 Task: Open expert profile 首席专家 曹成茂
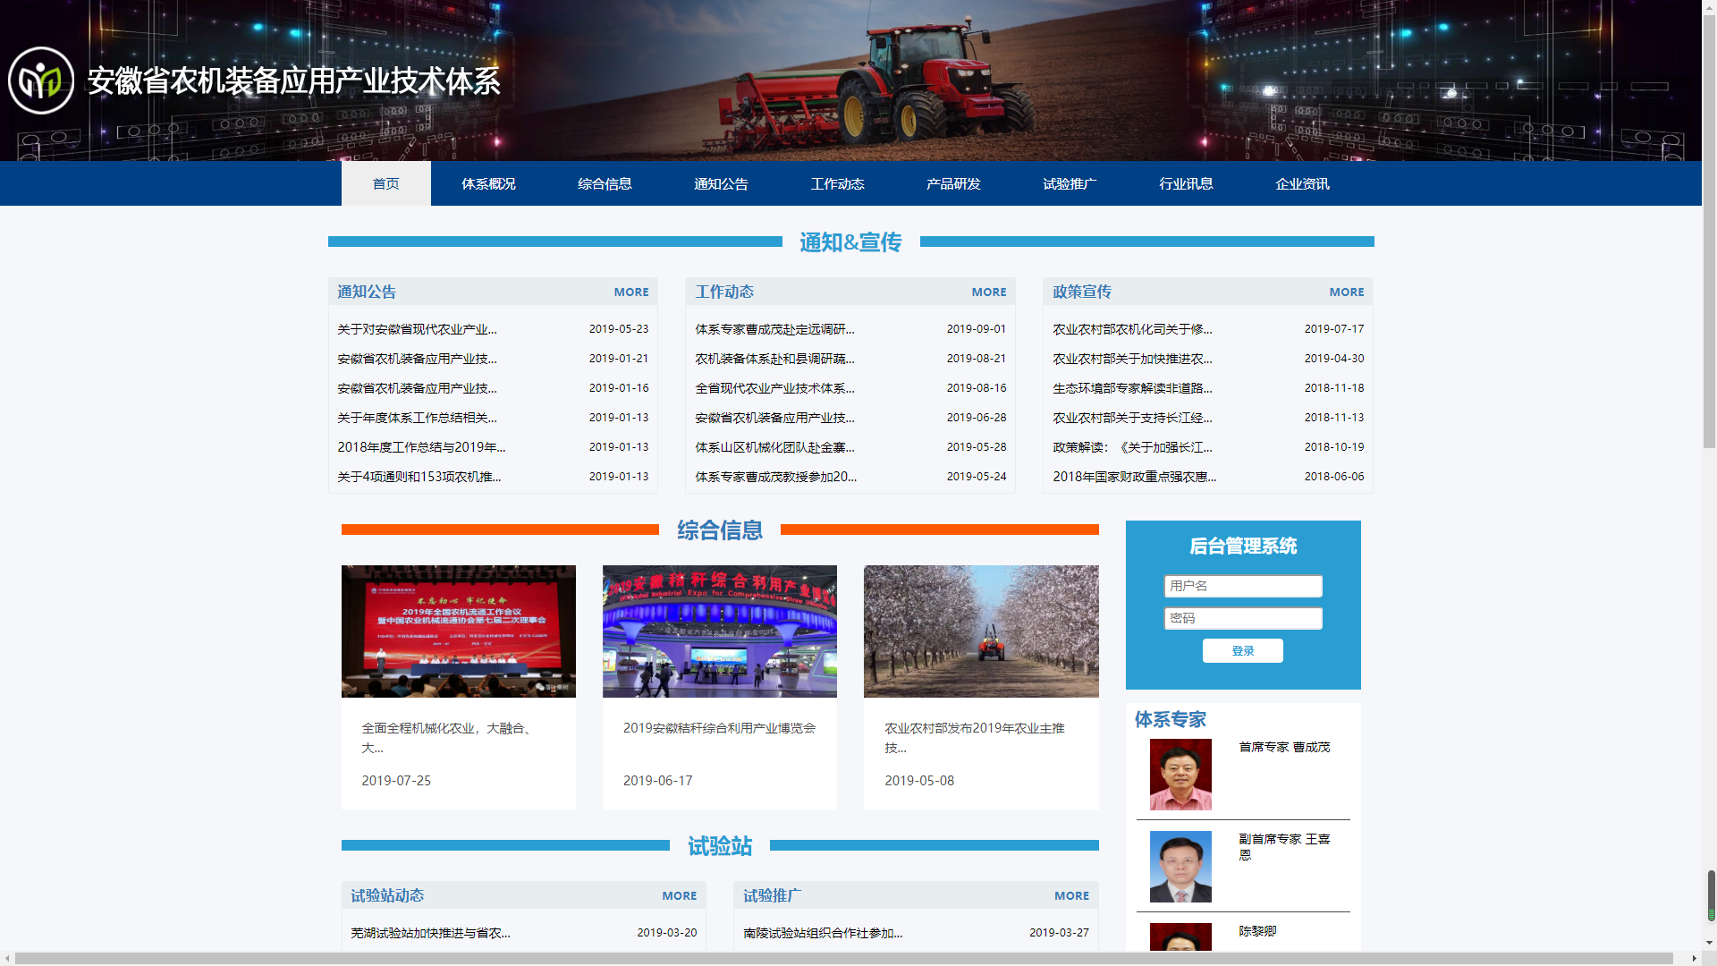(x=1284, y=747)
